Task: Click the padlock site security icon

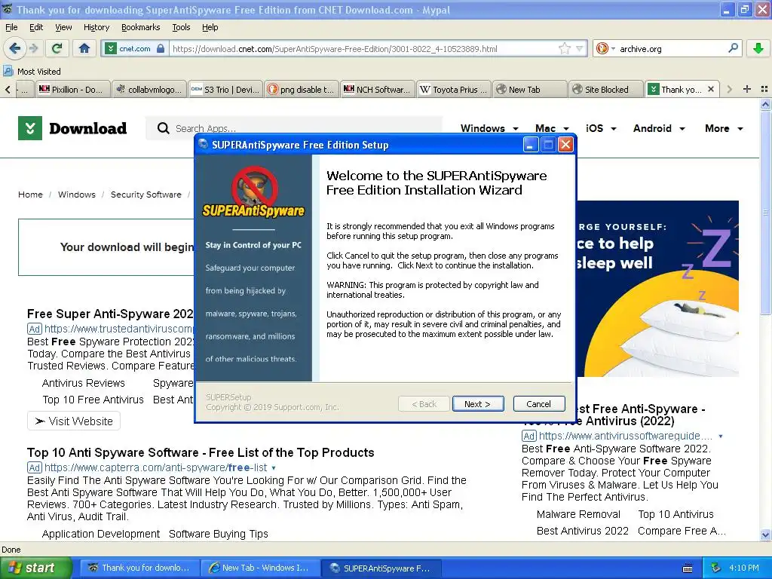Action: pos(161,48)
